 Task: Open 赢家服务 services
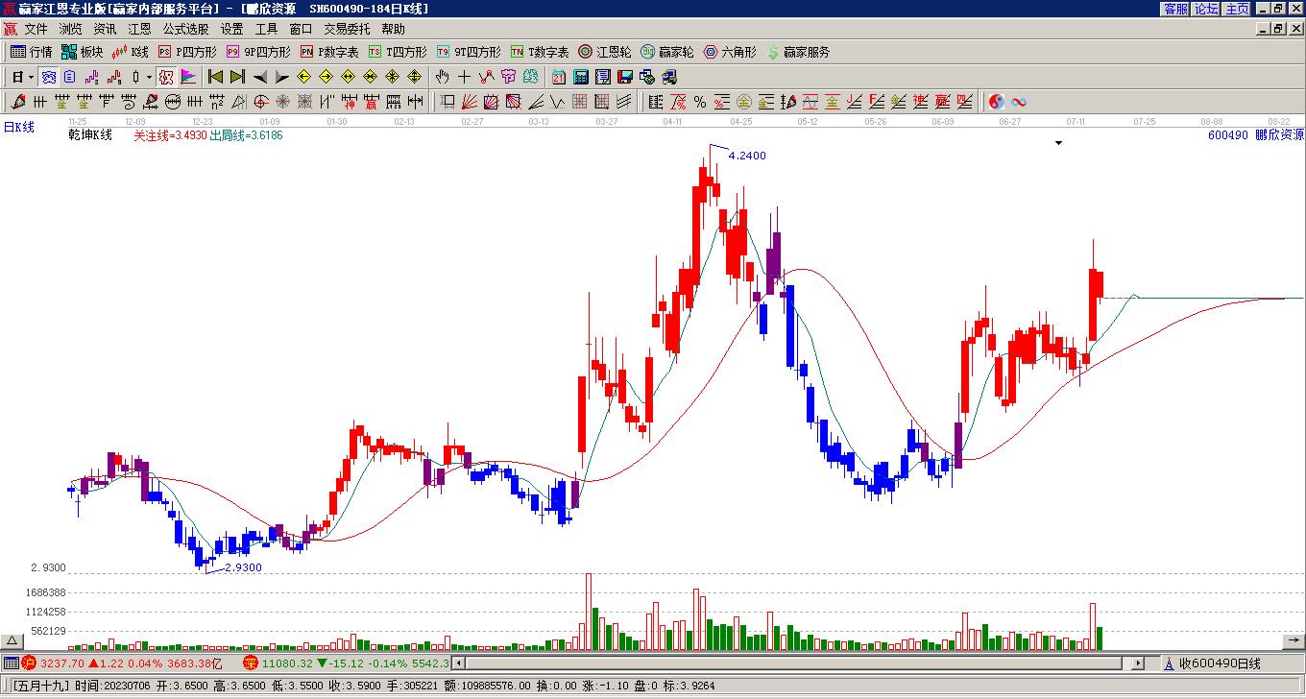pos(798,52)
